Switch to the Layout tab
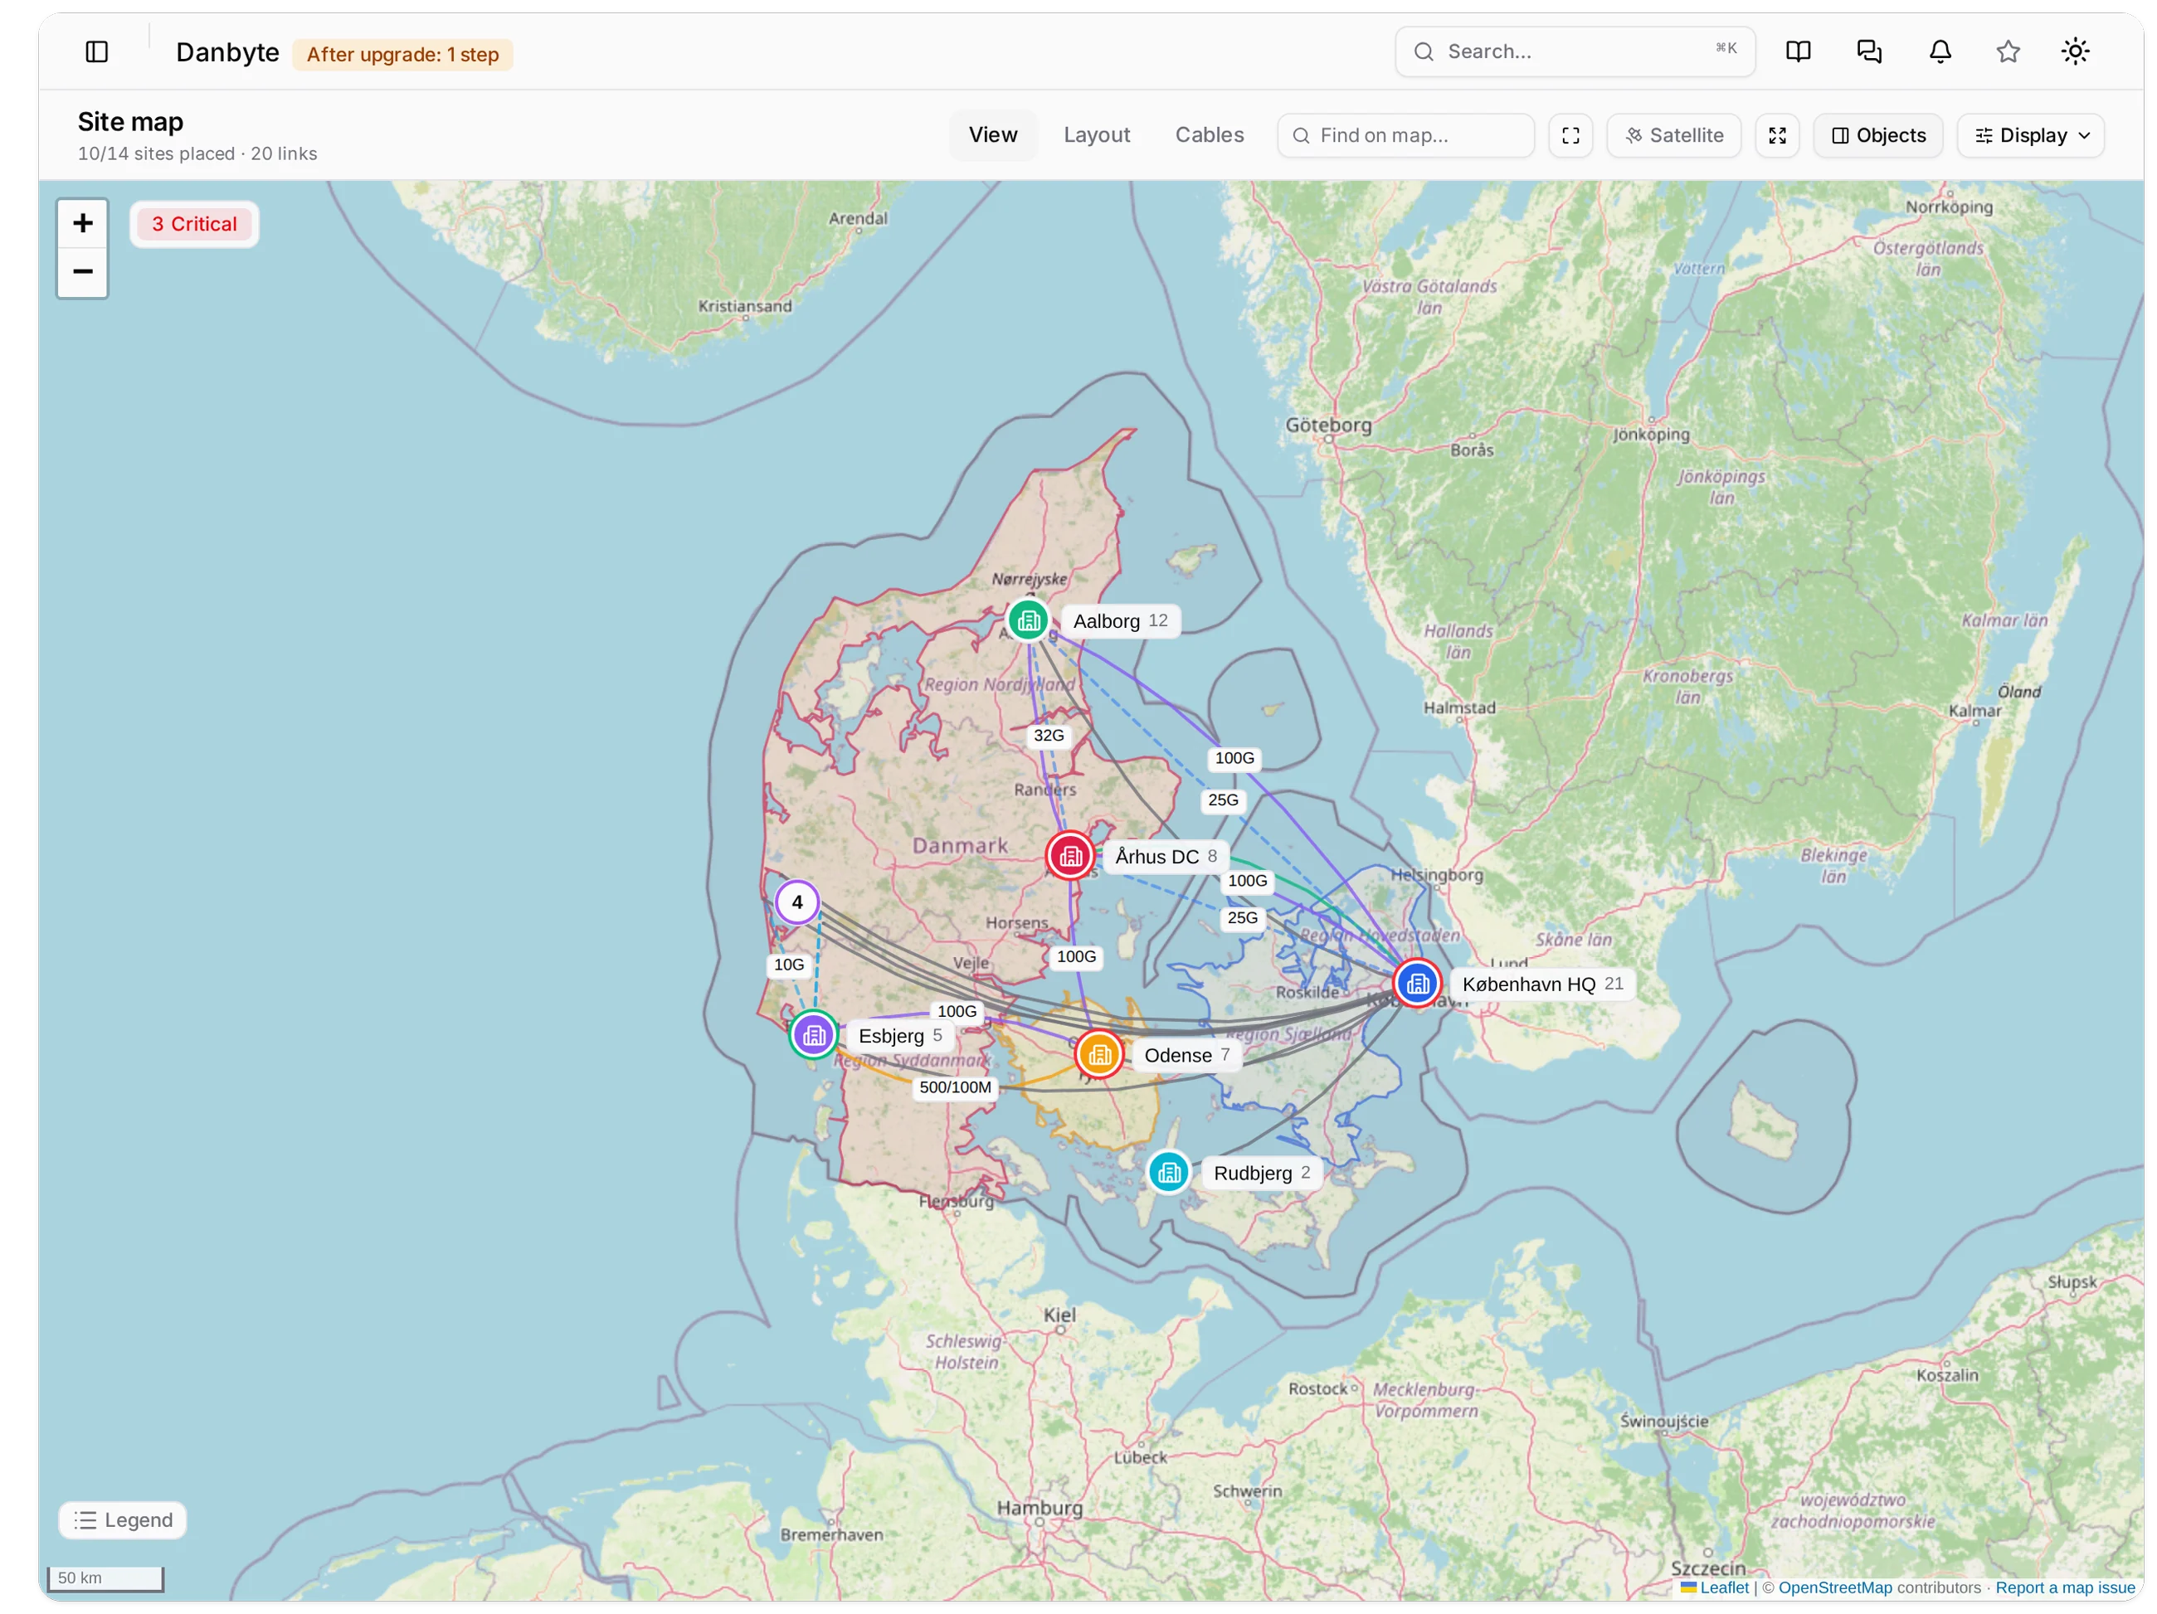The image size is (2157, 1614). pyautogui.click(x=1096, y=135)
